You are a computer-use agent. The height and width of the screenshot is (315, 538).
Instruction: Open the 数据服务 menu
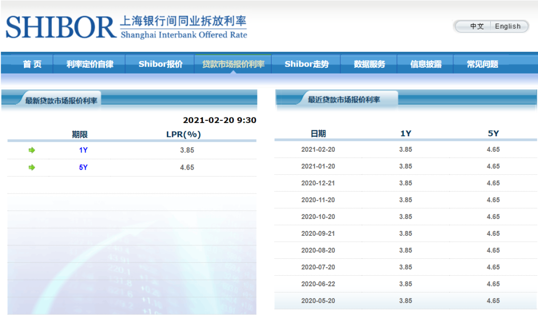[369, 64]
